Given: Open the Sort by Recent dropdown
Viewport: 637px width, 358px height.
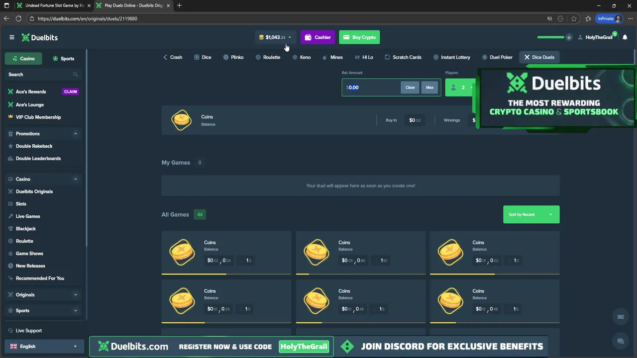Looking at the screenshot, I should point(531,214).
